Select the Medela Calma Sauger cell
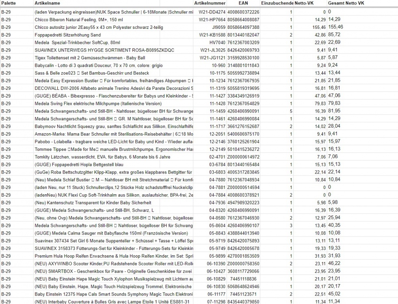 tap(111, 233)
